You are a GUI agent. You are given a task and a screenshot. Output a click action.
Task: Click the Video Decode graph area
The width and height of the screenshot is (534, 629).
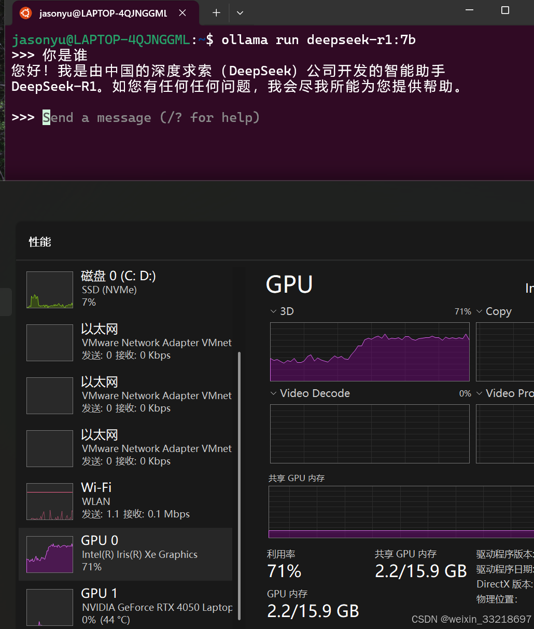(370, 434)
